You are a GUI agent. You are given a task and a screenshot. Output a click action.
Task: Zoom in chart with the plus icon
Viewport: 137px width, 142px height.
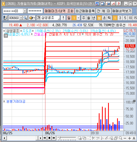129,138
